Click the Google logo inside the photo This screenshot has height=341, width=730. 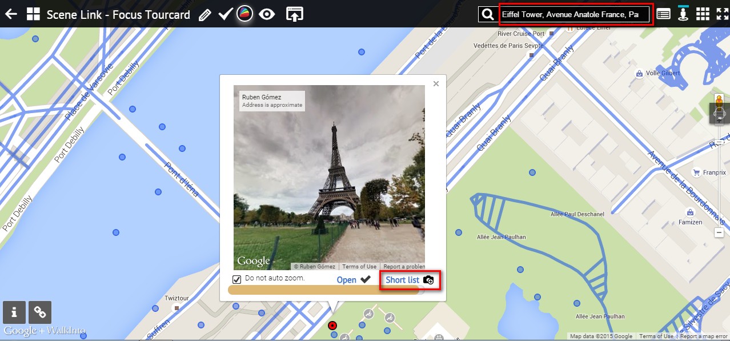pos(254,261)
